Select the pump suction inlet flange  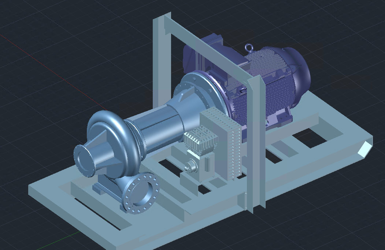click(84, 160)
